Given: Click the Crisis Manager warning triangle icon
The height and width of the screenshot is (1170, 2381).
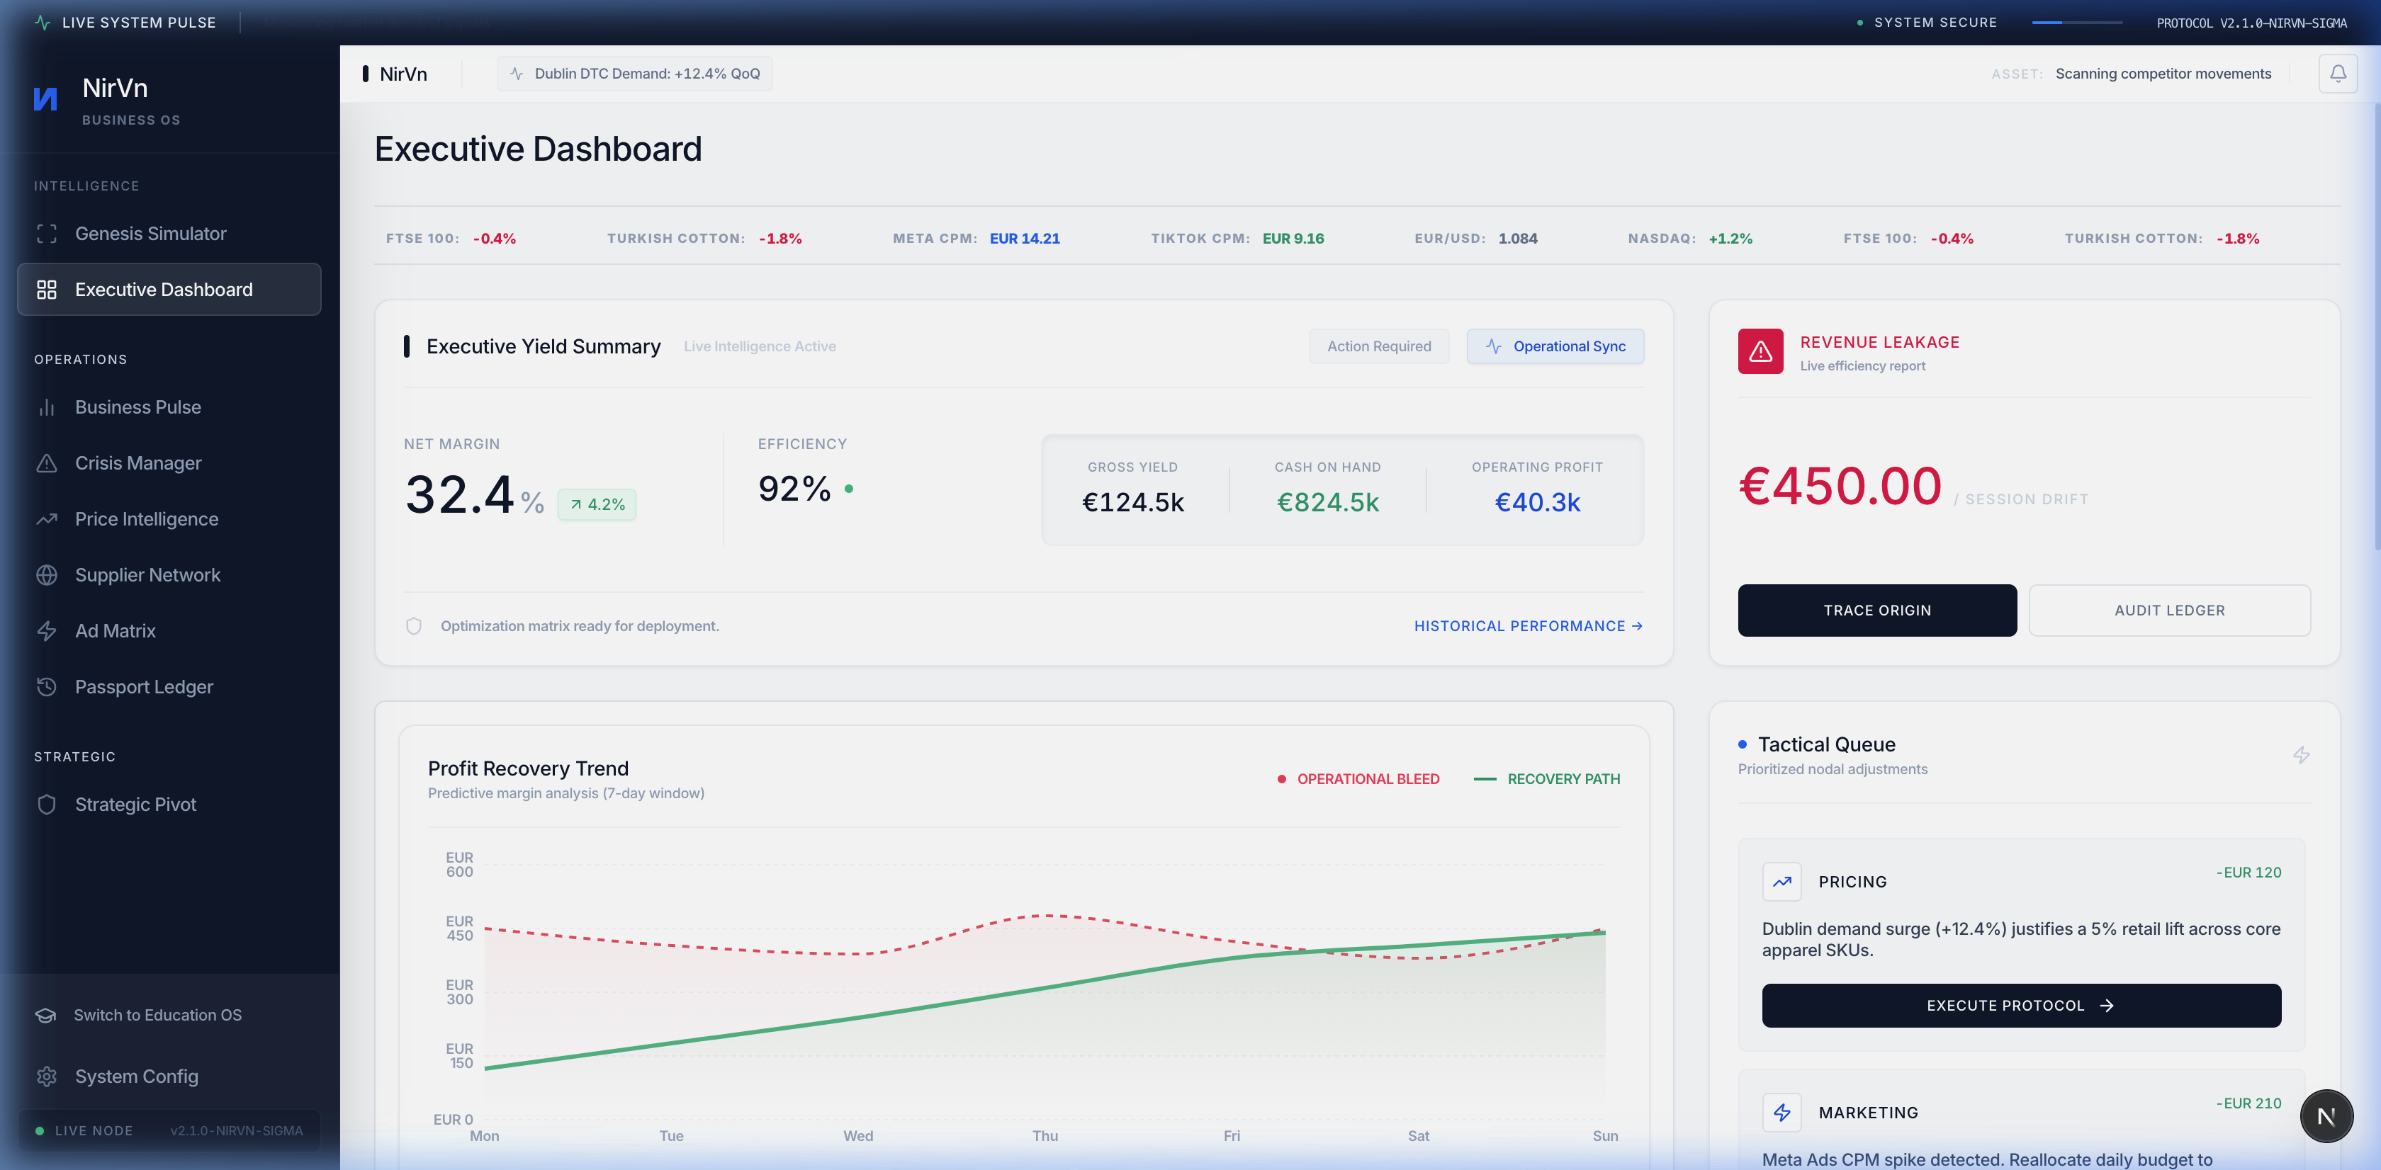Looking at the screenshot, I should [x=47, y=464].
